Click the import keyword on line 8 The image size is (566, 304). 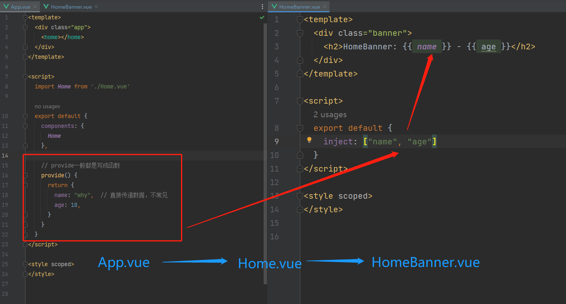point(44,86)
